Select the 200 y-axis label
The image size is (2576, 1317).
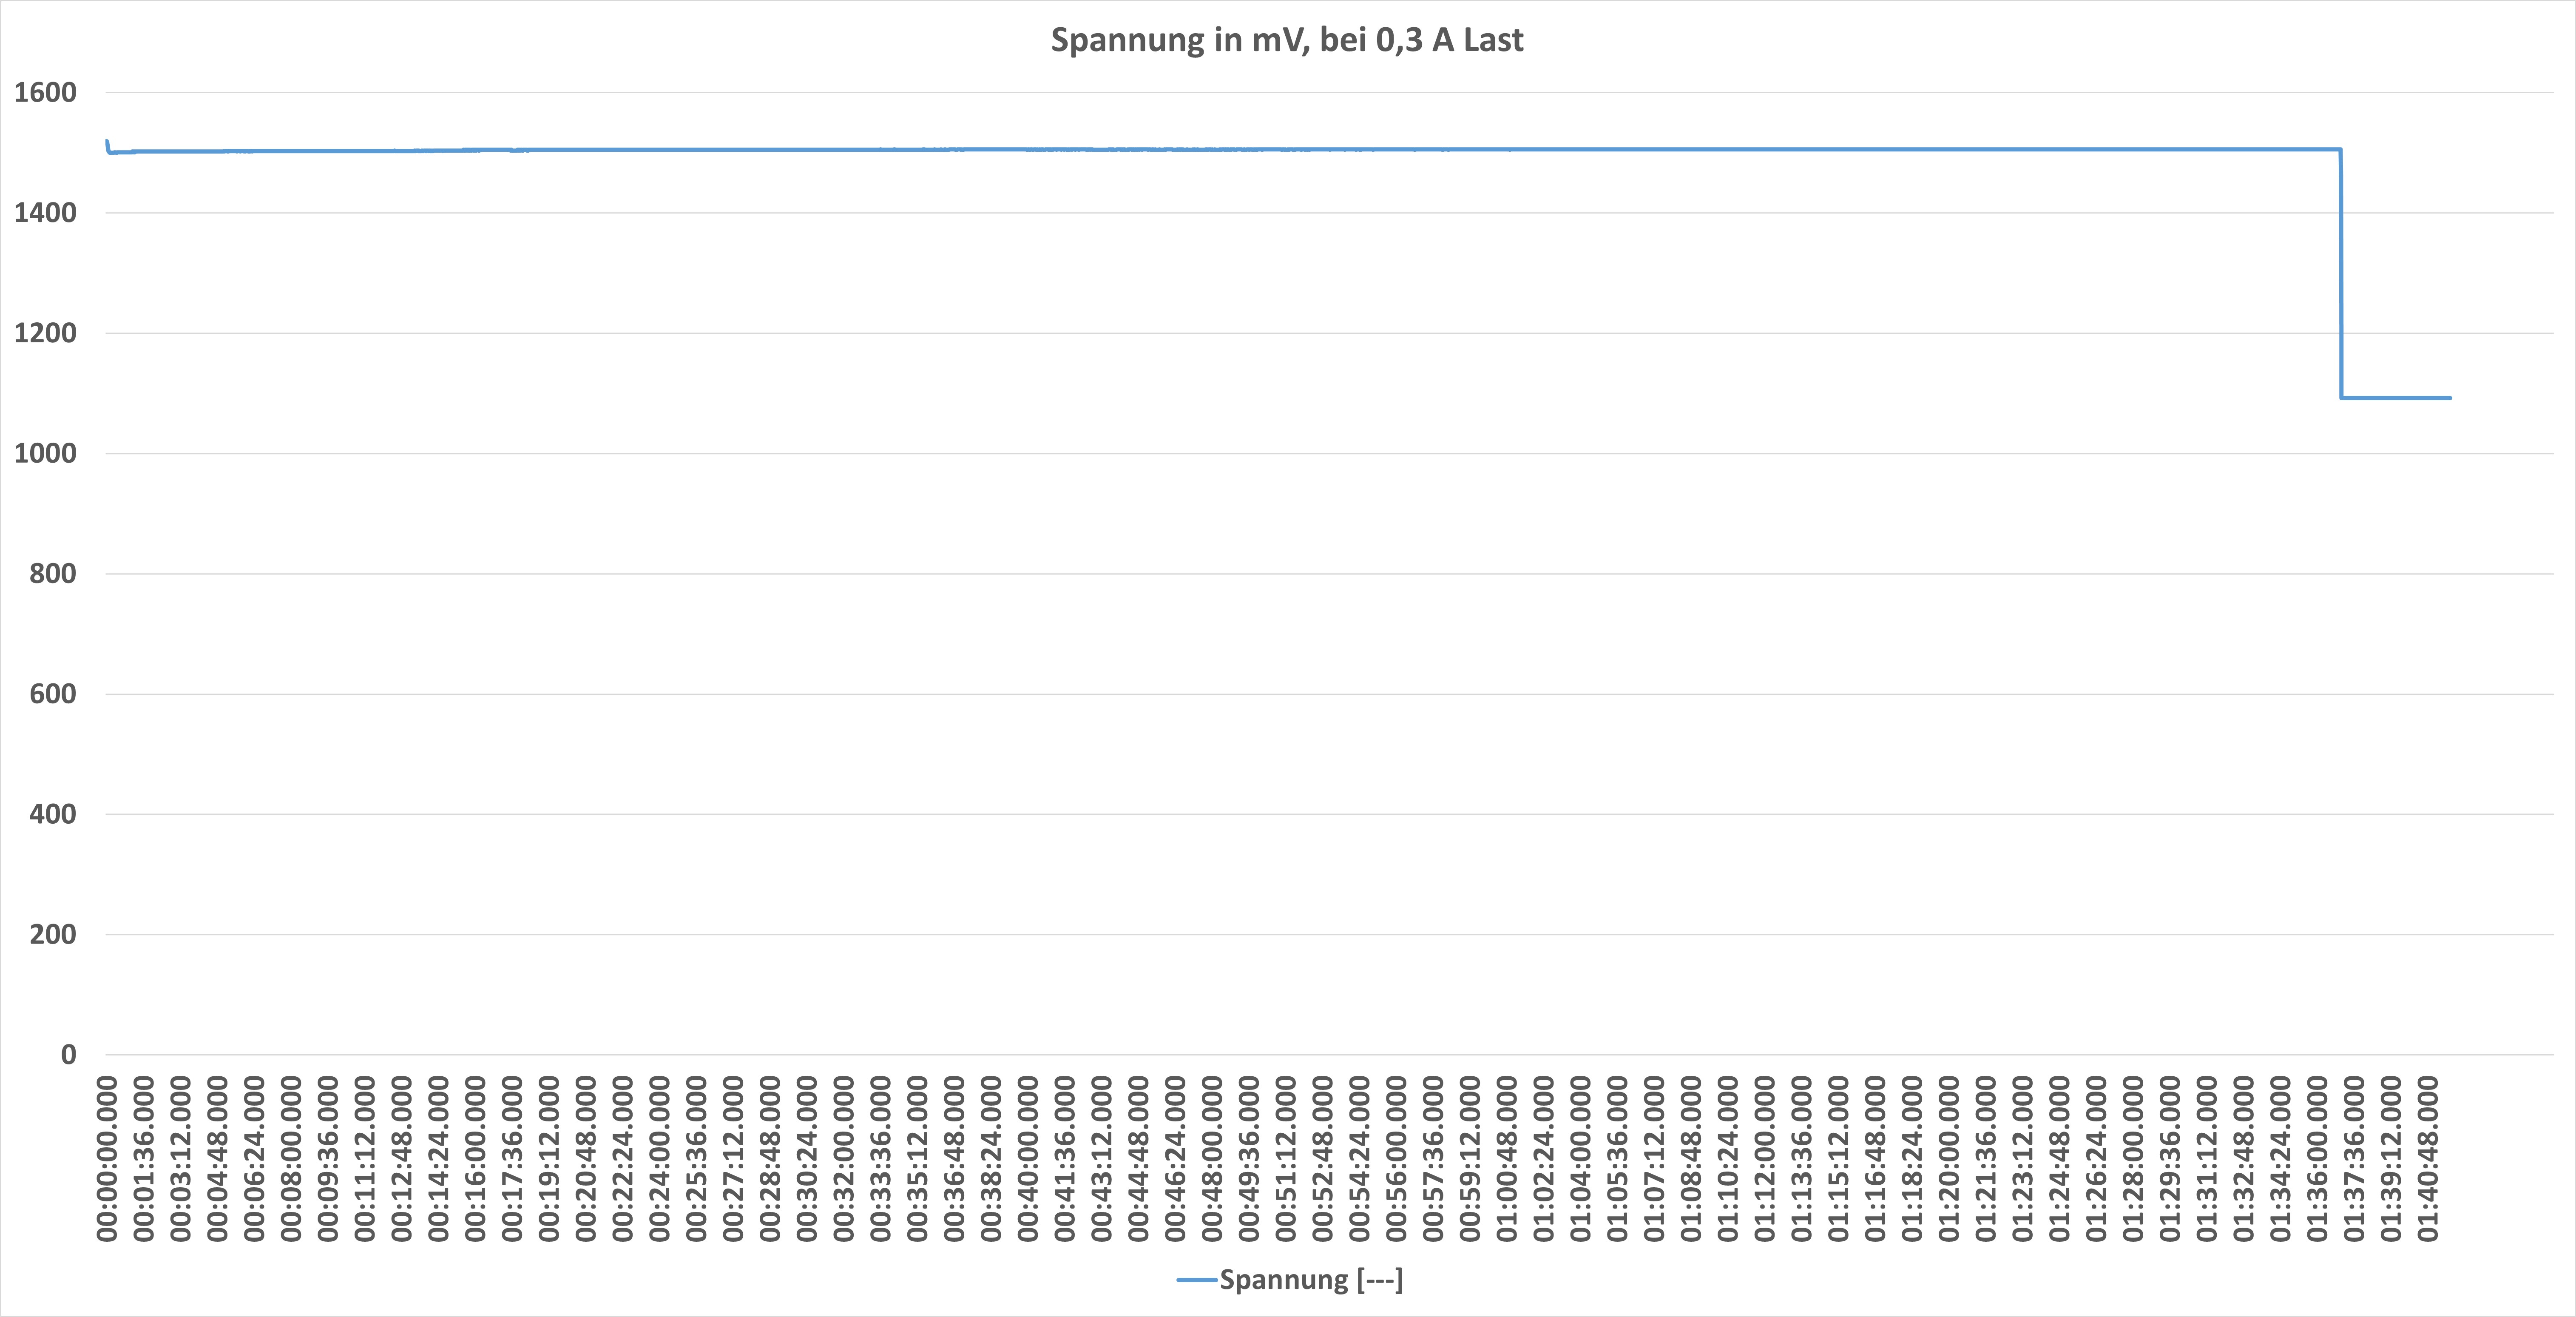[53, 934]
